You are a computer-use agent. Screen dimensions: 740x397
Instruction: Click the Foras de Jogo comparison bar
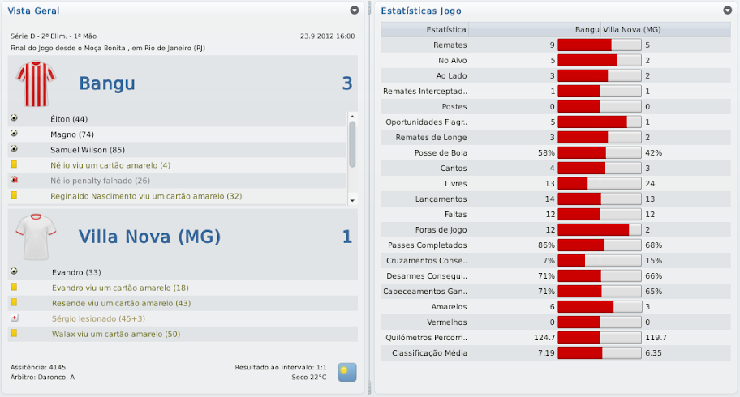pyautogui.click(x=600, y=230)
